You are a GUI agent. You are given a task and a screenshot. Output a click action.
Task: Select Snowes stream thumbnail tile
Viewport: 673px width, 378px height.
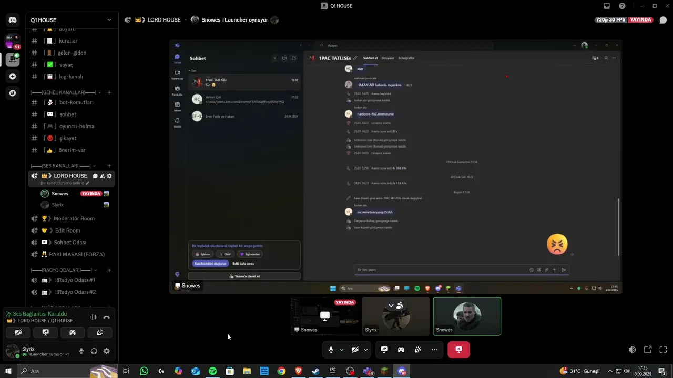pyautogui.click(x=325, y=316)
